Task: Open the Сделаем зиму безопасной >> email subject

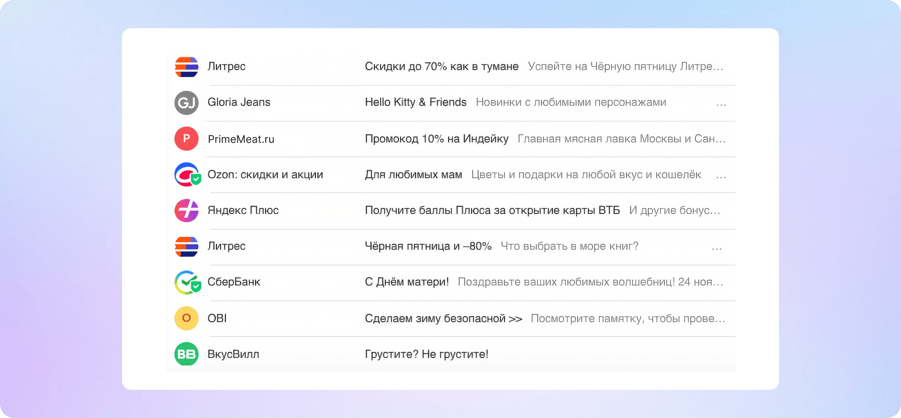Action: (x=443, y=319)
